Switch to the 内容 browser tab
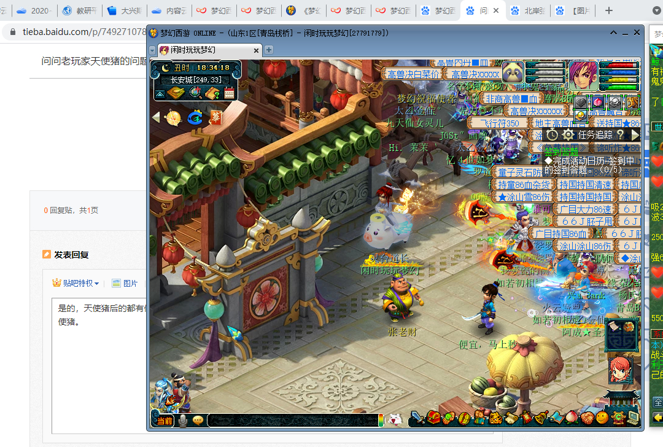The image size is (663, 447). tap(169, 10)
